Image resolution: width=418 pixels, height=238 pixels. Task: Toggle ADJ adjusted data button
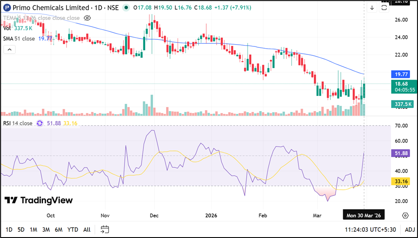pos(409,230)
